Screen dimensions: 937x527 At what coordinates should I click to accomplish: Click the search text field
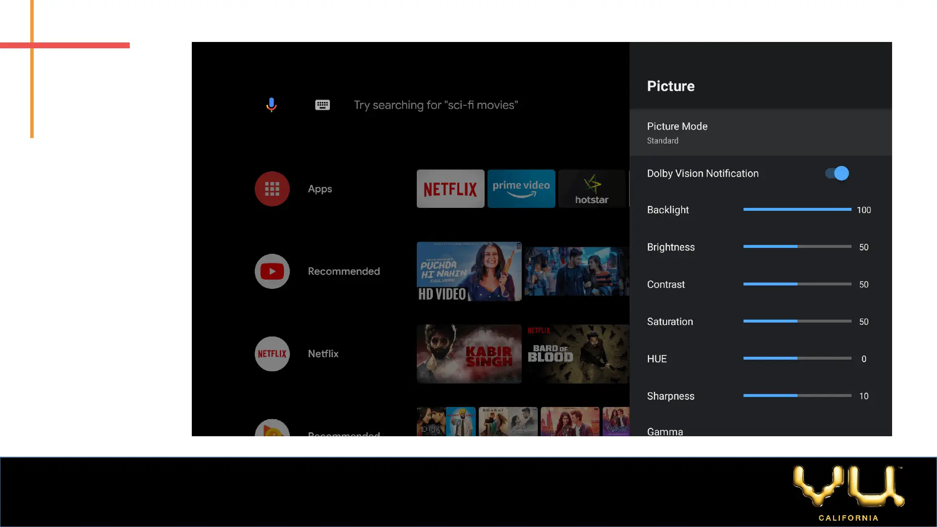click(435, 105)
